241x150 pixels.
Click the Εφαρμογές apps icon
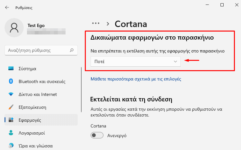[11, 120]
